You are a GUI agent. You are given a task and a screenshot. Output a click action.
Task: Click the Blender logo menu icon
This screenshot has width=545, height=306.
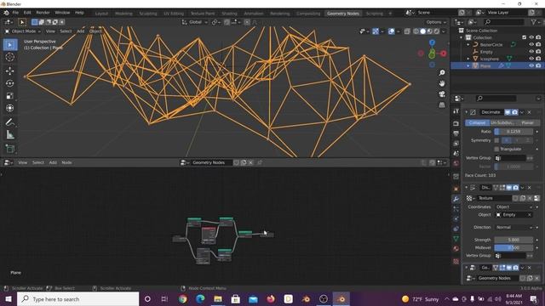tap(6, 13)
